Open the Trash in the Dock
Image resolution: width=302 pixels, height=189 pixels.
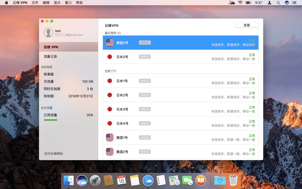(233, 180)
